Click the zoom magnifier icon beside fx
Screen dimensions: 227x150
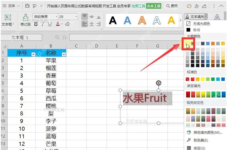coord(58,37)
